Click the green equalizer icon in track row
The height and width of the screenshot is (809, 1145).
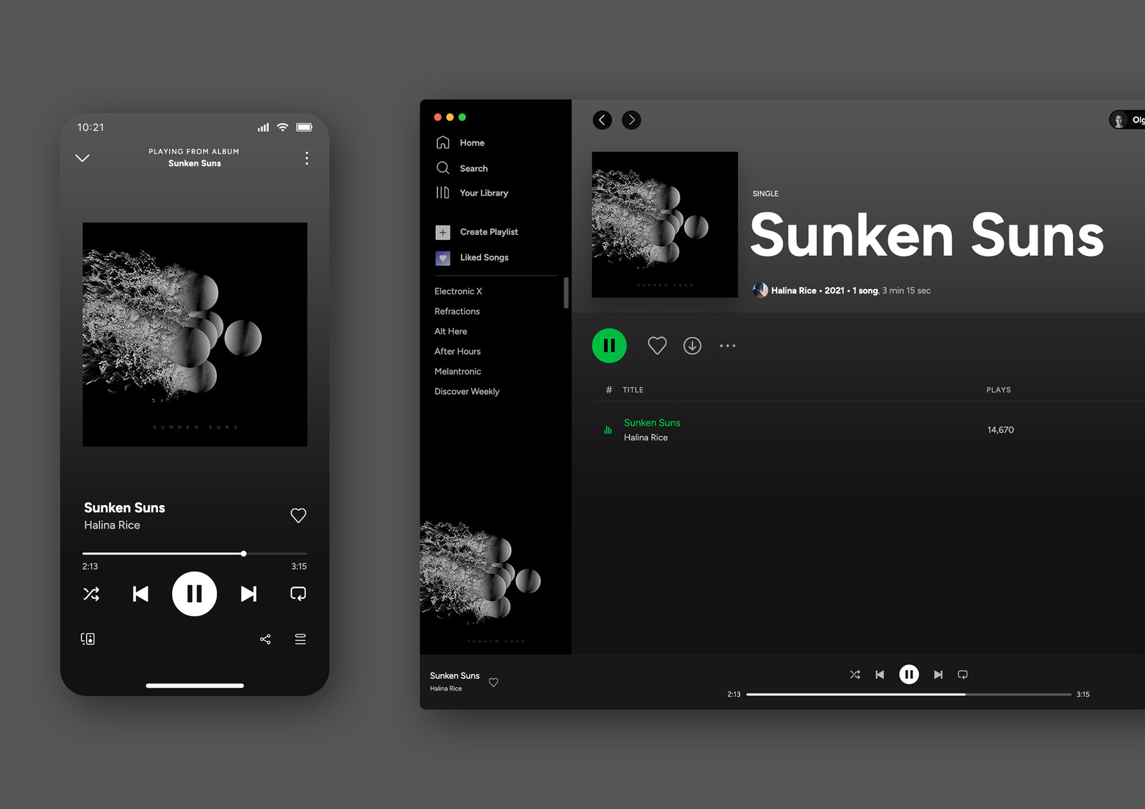pos(608,430)
